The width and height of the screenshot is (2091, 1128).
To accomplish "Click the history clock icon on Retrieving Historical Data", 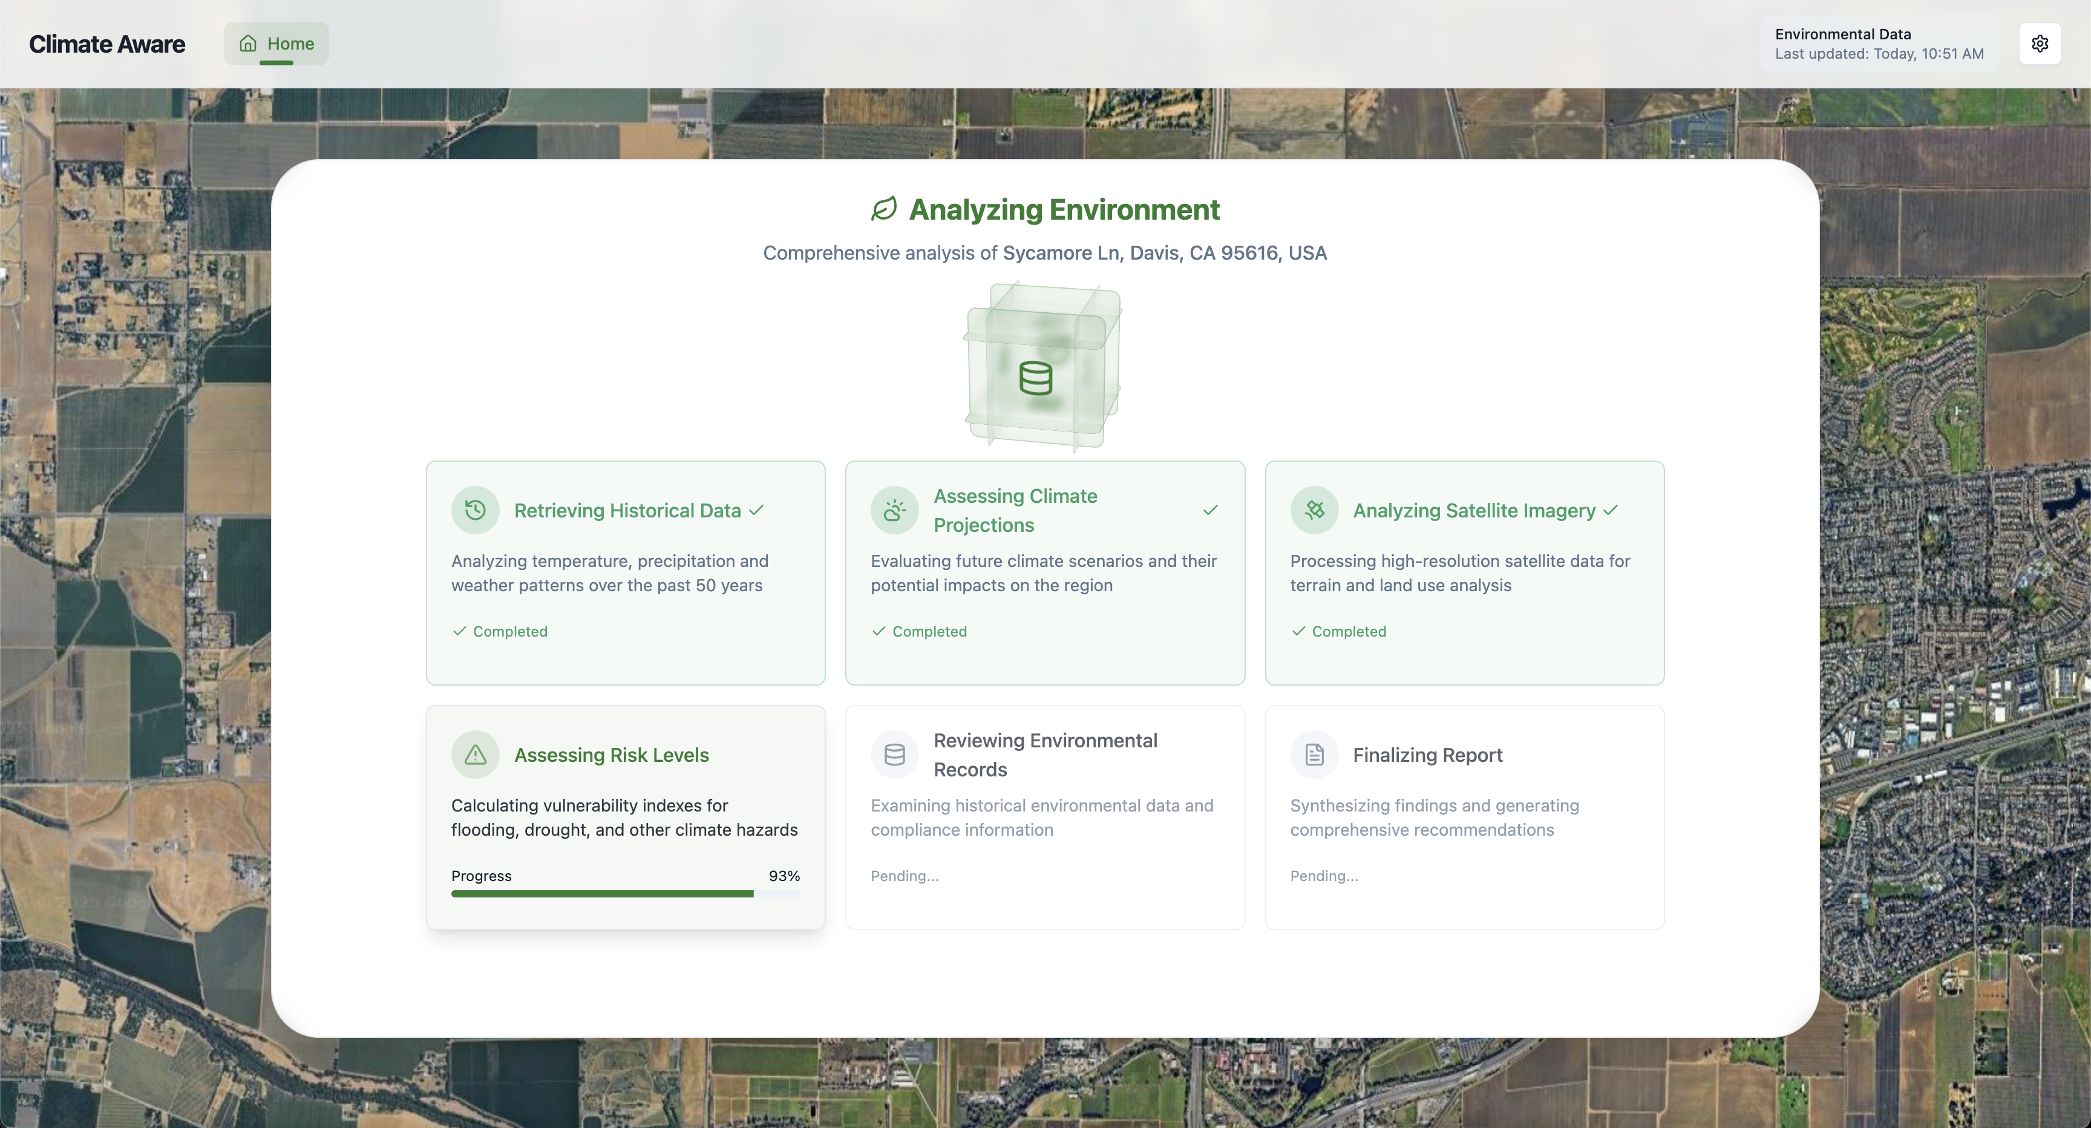I will pyautogui.click(x=475, y=510).
